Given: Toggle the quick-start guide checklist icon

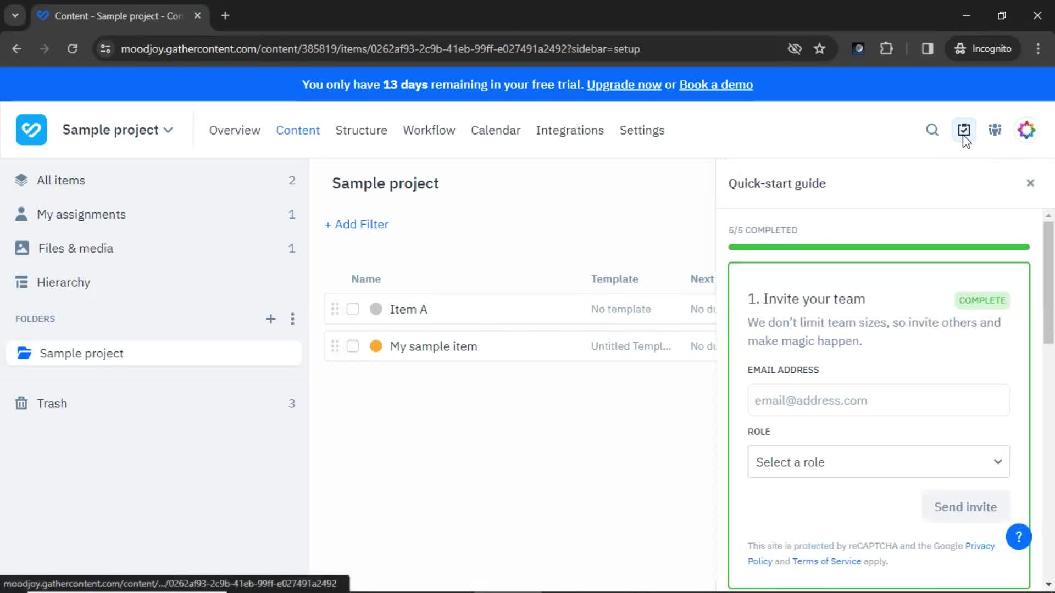Looking at the screenshot, I should (964, 130).
